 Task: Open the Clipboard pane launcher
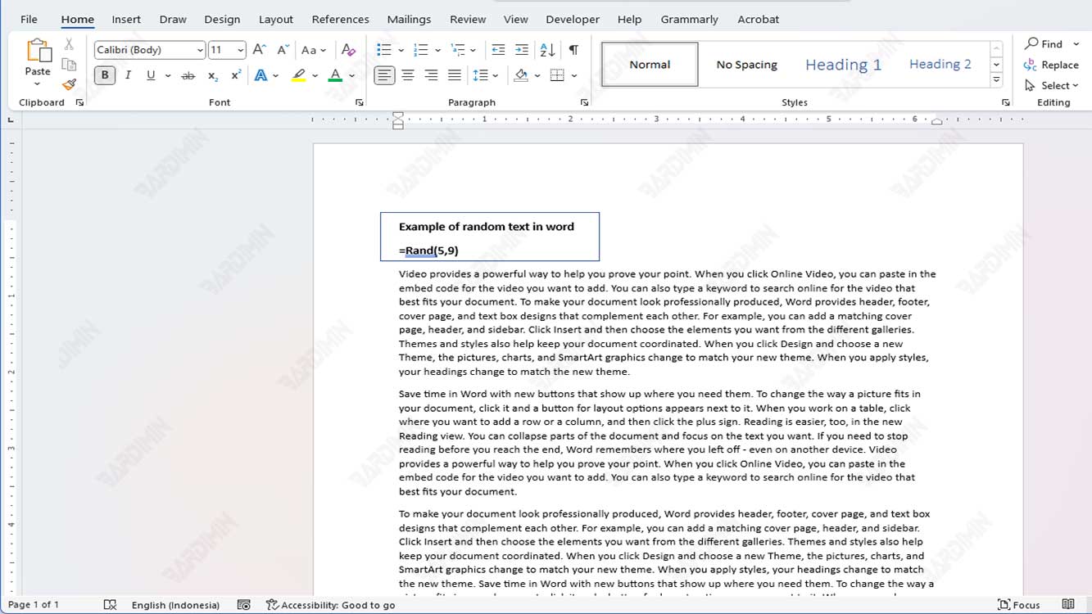pos(79,102)
